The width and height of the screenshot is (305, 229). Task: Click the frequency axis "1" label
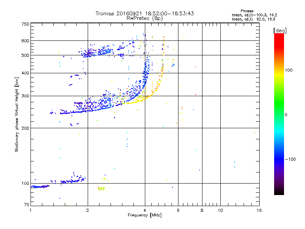[30, 210]
